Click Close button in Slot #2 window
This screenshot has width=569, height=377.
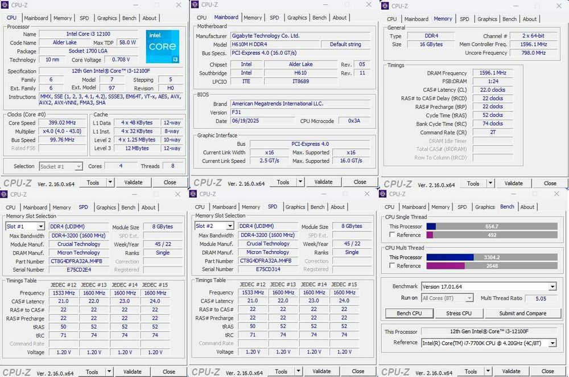click(x=358, y=371)
